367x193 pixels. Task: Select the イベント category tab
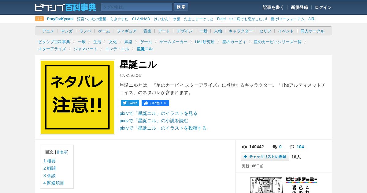pos(286,31)
